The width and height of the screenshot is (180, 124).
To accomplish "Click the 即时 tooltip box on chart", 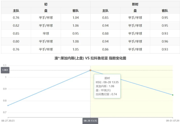I will [107, 86].
